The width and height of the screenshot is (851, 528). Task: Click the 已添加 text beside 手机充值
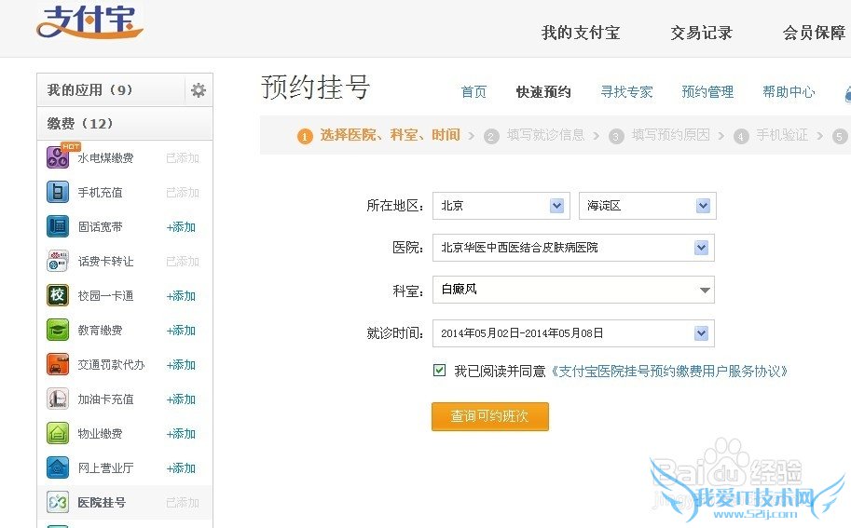point(183,193)
